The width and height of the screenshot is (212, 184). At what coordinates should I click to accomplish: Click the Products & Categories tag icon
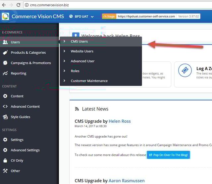tap(5, 52)
